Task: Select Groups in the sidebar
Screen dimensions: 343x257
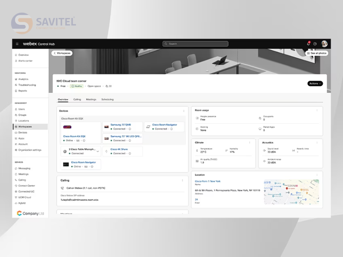Action: (x=22, y=115)
